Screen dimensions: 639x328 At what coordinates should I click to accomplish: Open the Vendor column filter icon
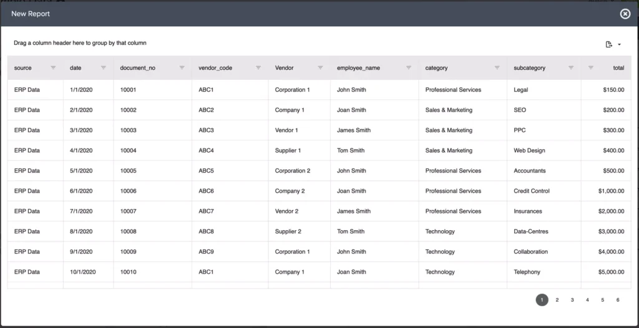click(320, 67)
